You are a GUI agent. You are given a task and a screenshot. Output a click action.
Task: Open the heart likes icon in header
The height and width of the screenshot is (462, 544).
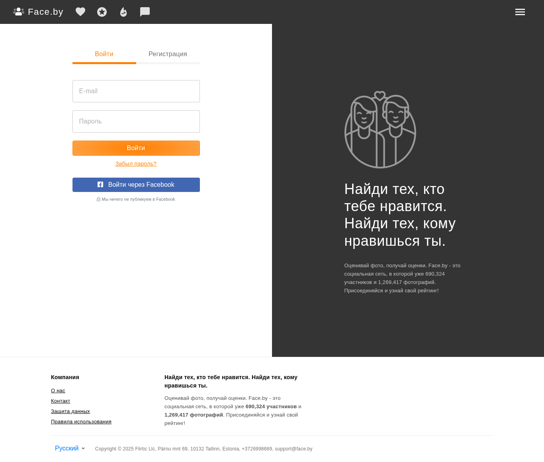tap(80, 12)
